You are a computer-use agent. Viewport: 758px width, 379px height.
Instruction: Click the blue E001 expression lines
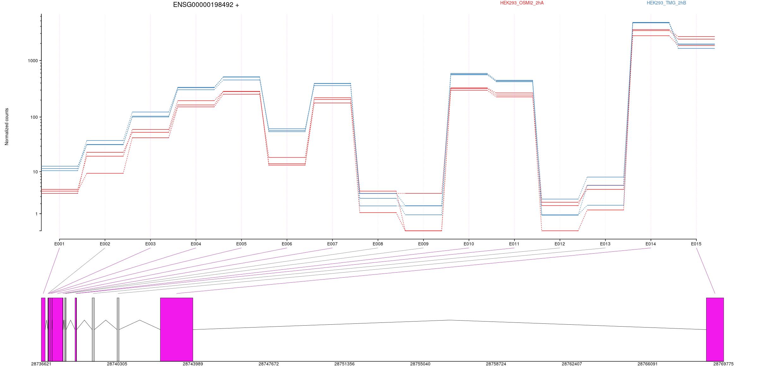(x=59, y=168)
